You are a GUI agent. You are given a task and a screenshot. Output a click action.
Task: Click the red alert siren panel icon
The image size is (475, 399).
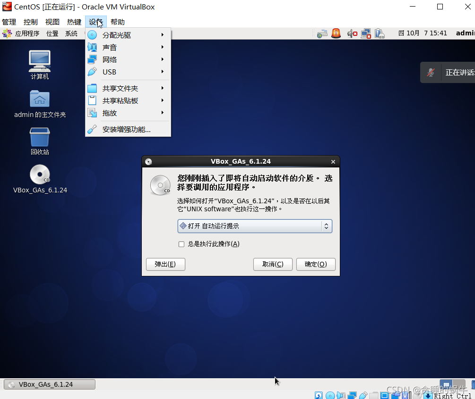(x=336, y=33)
